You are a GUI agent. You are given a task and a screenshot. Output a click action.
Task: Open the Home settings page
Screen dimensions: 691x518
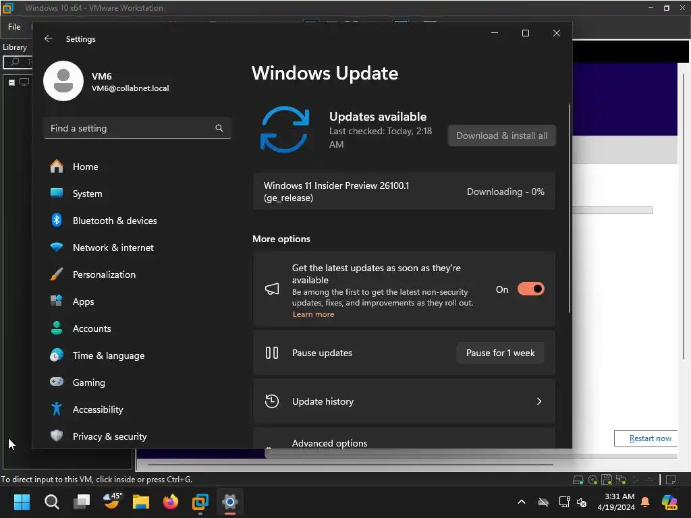[86, 167]
